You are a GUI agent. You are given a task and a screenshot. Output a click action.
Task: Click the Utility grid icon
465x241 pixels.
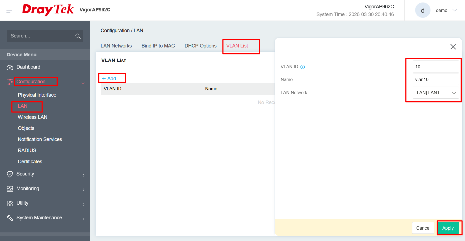[10, 203]
